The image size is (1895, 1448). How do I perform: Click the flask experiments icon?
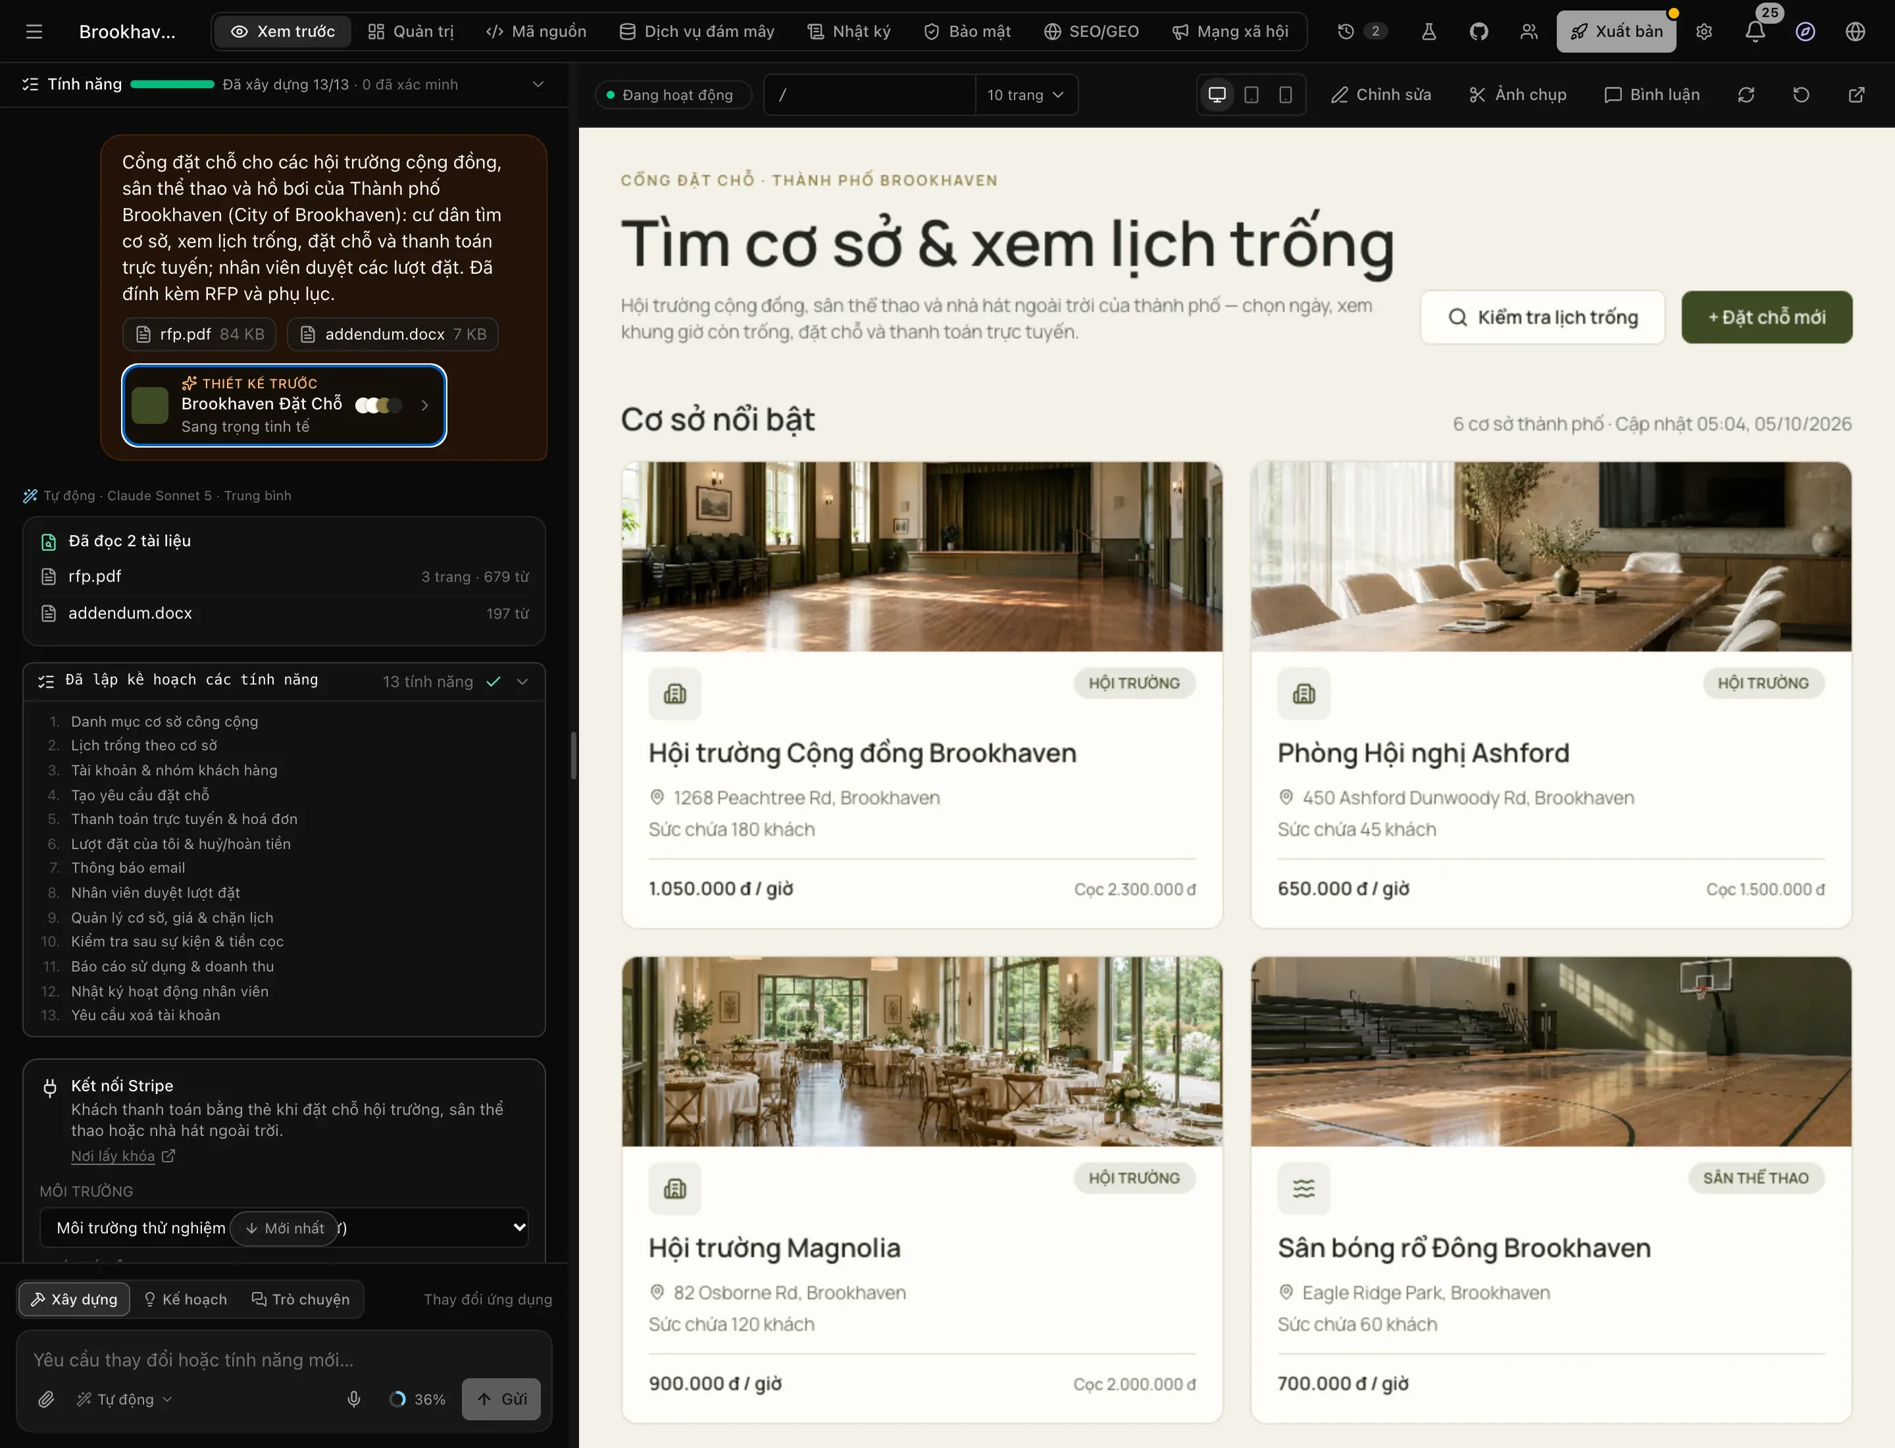coord(1428,32)
